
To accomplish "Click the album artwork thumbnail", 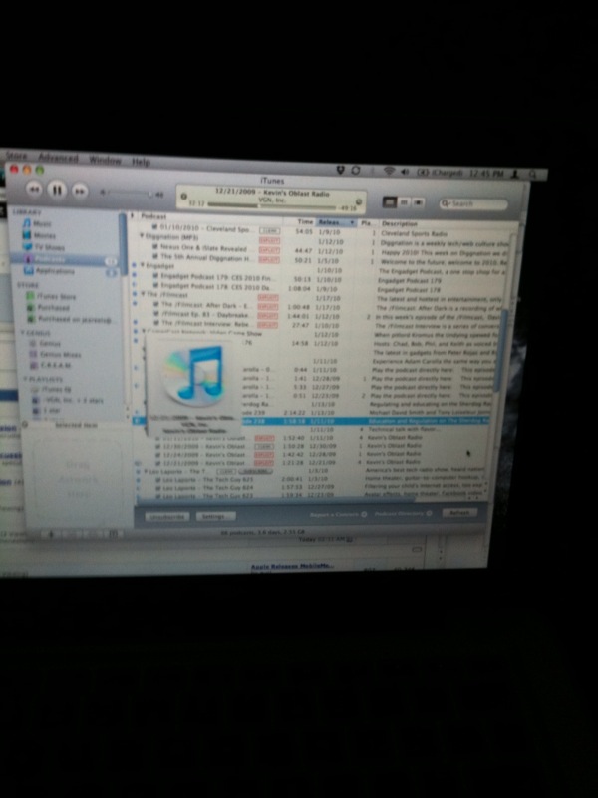I will pyautogui.click(x=193, y=377).
